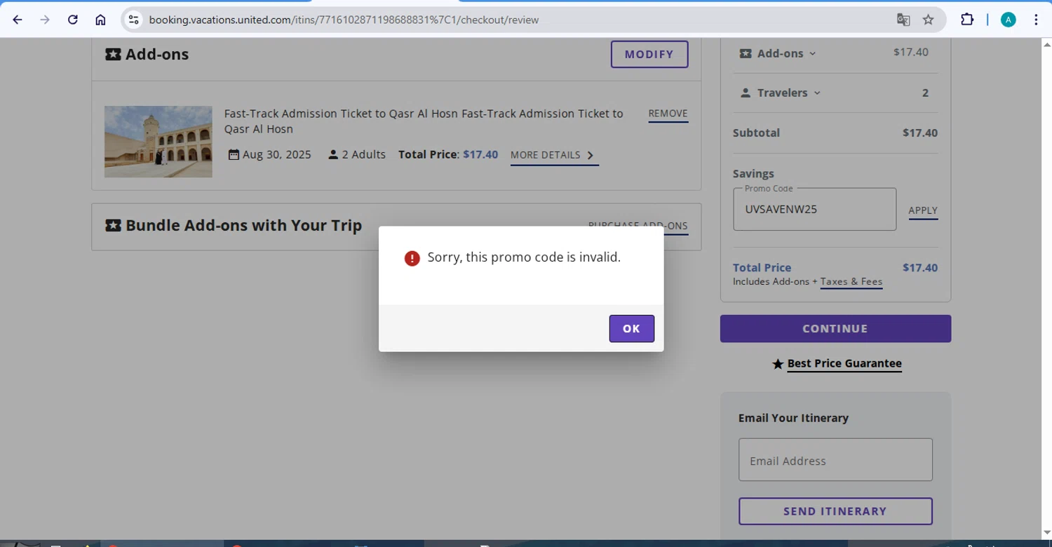The width and height of the screenshot is (1052, 547).
Task: Click the Continue button
Action: pos(835,328)
